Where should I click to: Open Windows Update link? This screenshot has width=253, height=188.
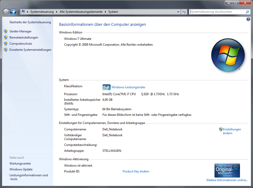point(21,169)
